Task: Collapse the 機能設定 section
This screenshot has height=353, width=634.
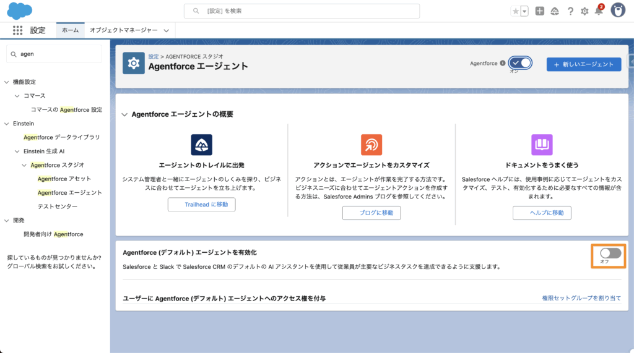Action: pyautogui.click(x=6, y=82)
